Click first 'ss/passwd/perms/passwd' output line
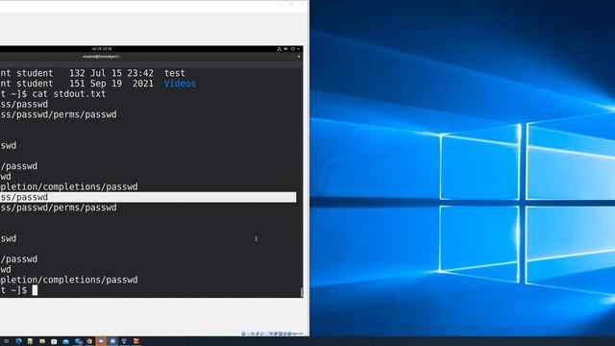Screen dimensions: 615x346 59,114
